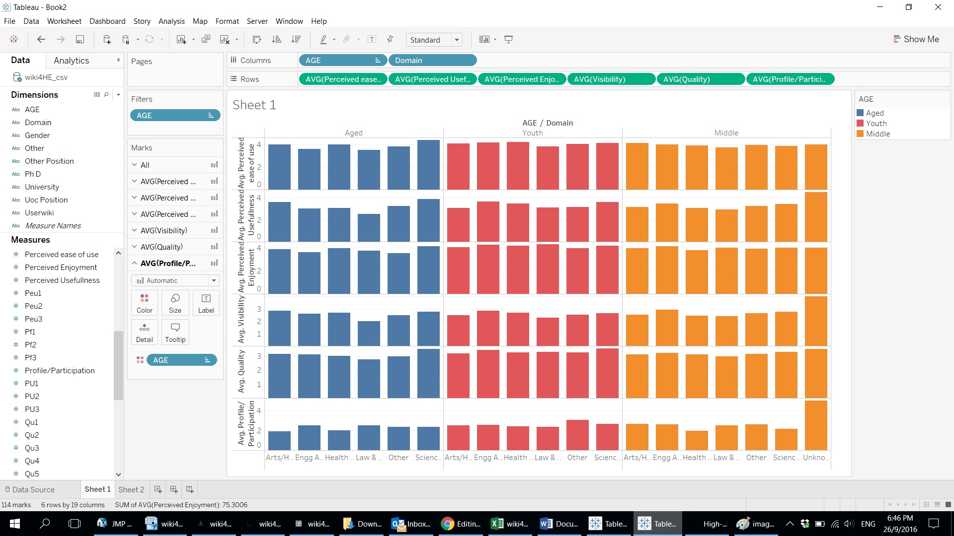Click the Fix Axes pin icon
Image resolution: width=954 pixels, height=536 pixels.
click(x=391, y=40)
